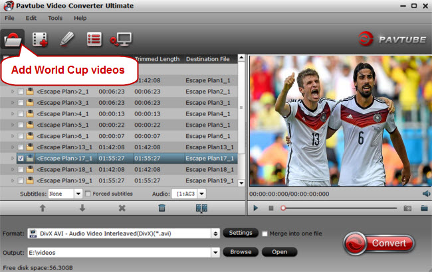Move selected item down with arrow
The width and height of the screenshot is (432, 272).
tap(82, 208)
